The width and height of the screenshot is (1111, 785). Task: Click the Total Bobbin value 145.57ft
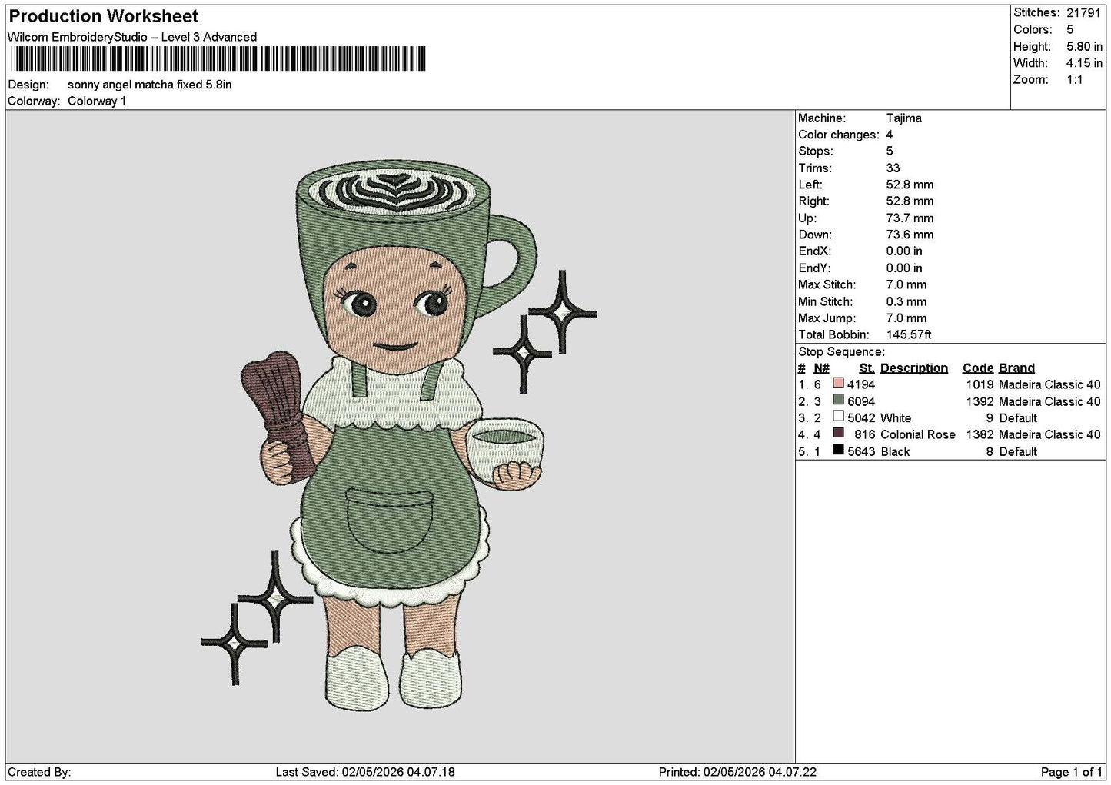point(909,334)
